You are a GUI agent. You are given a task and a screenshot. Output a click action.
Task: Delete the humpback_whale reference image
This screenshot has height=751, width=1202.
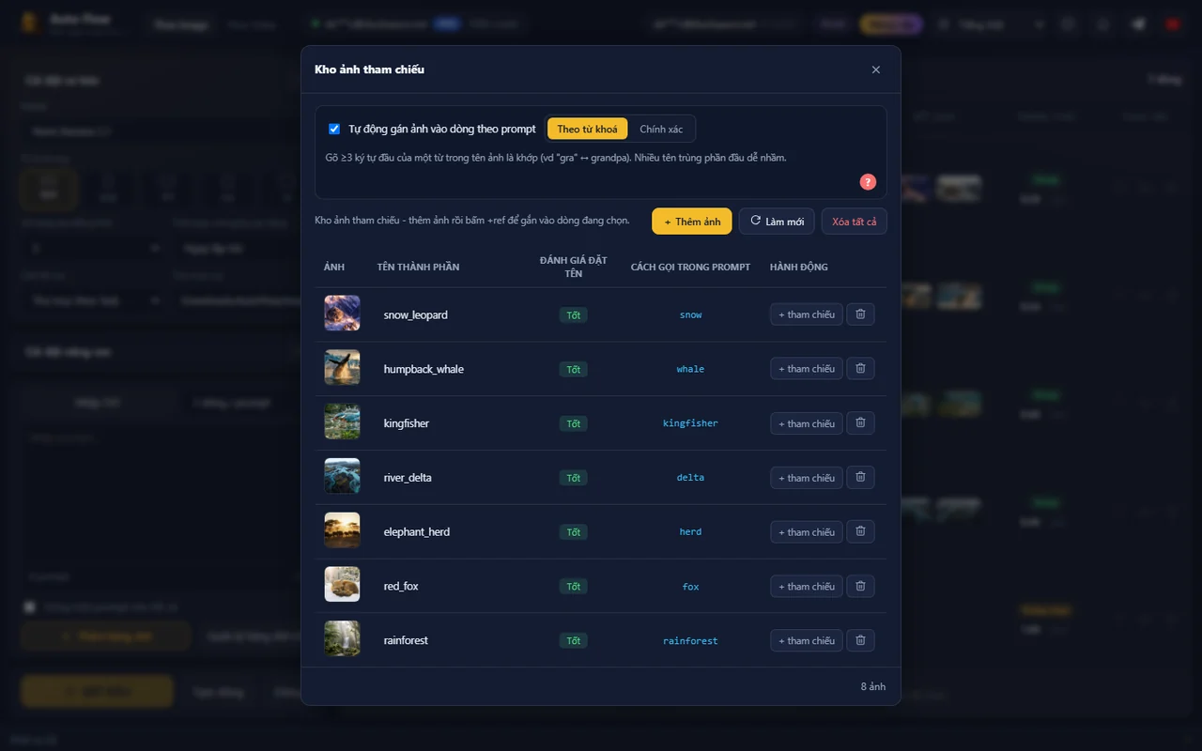click(x=860, y=369)
